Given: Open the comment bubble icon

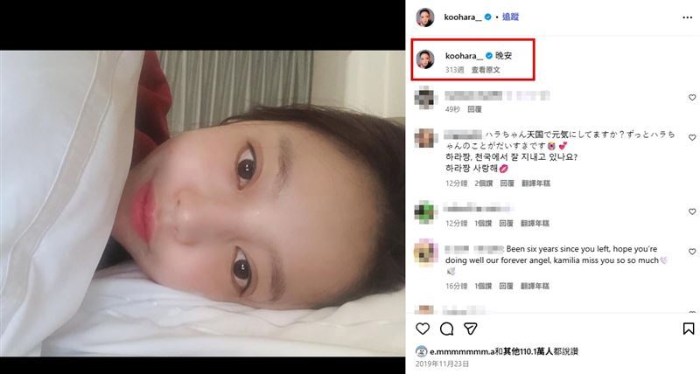Looking at the screenshot, I should click(446, 329).
